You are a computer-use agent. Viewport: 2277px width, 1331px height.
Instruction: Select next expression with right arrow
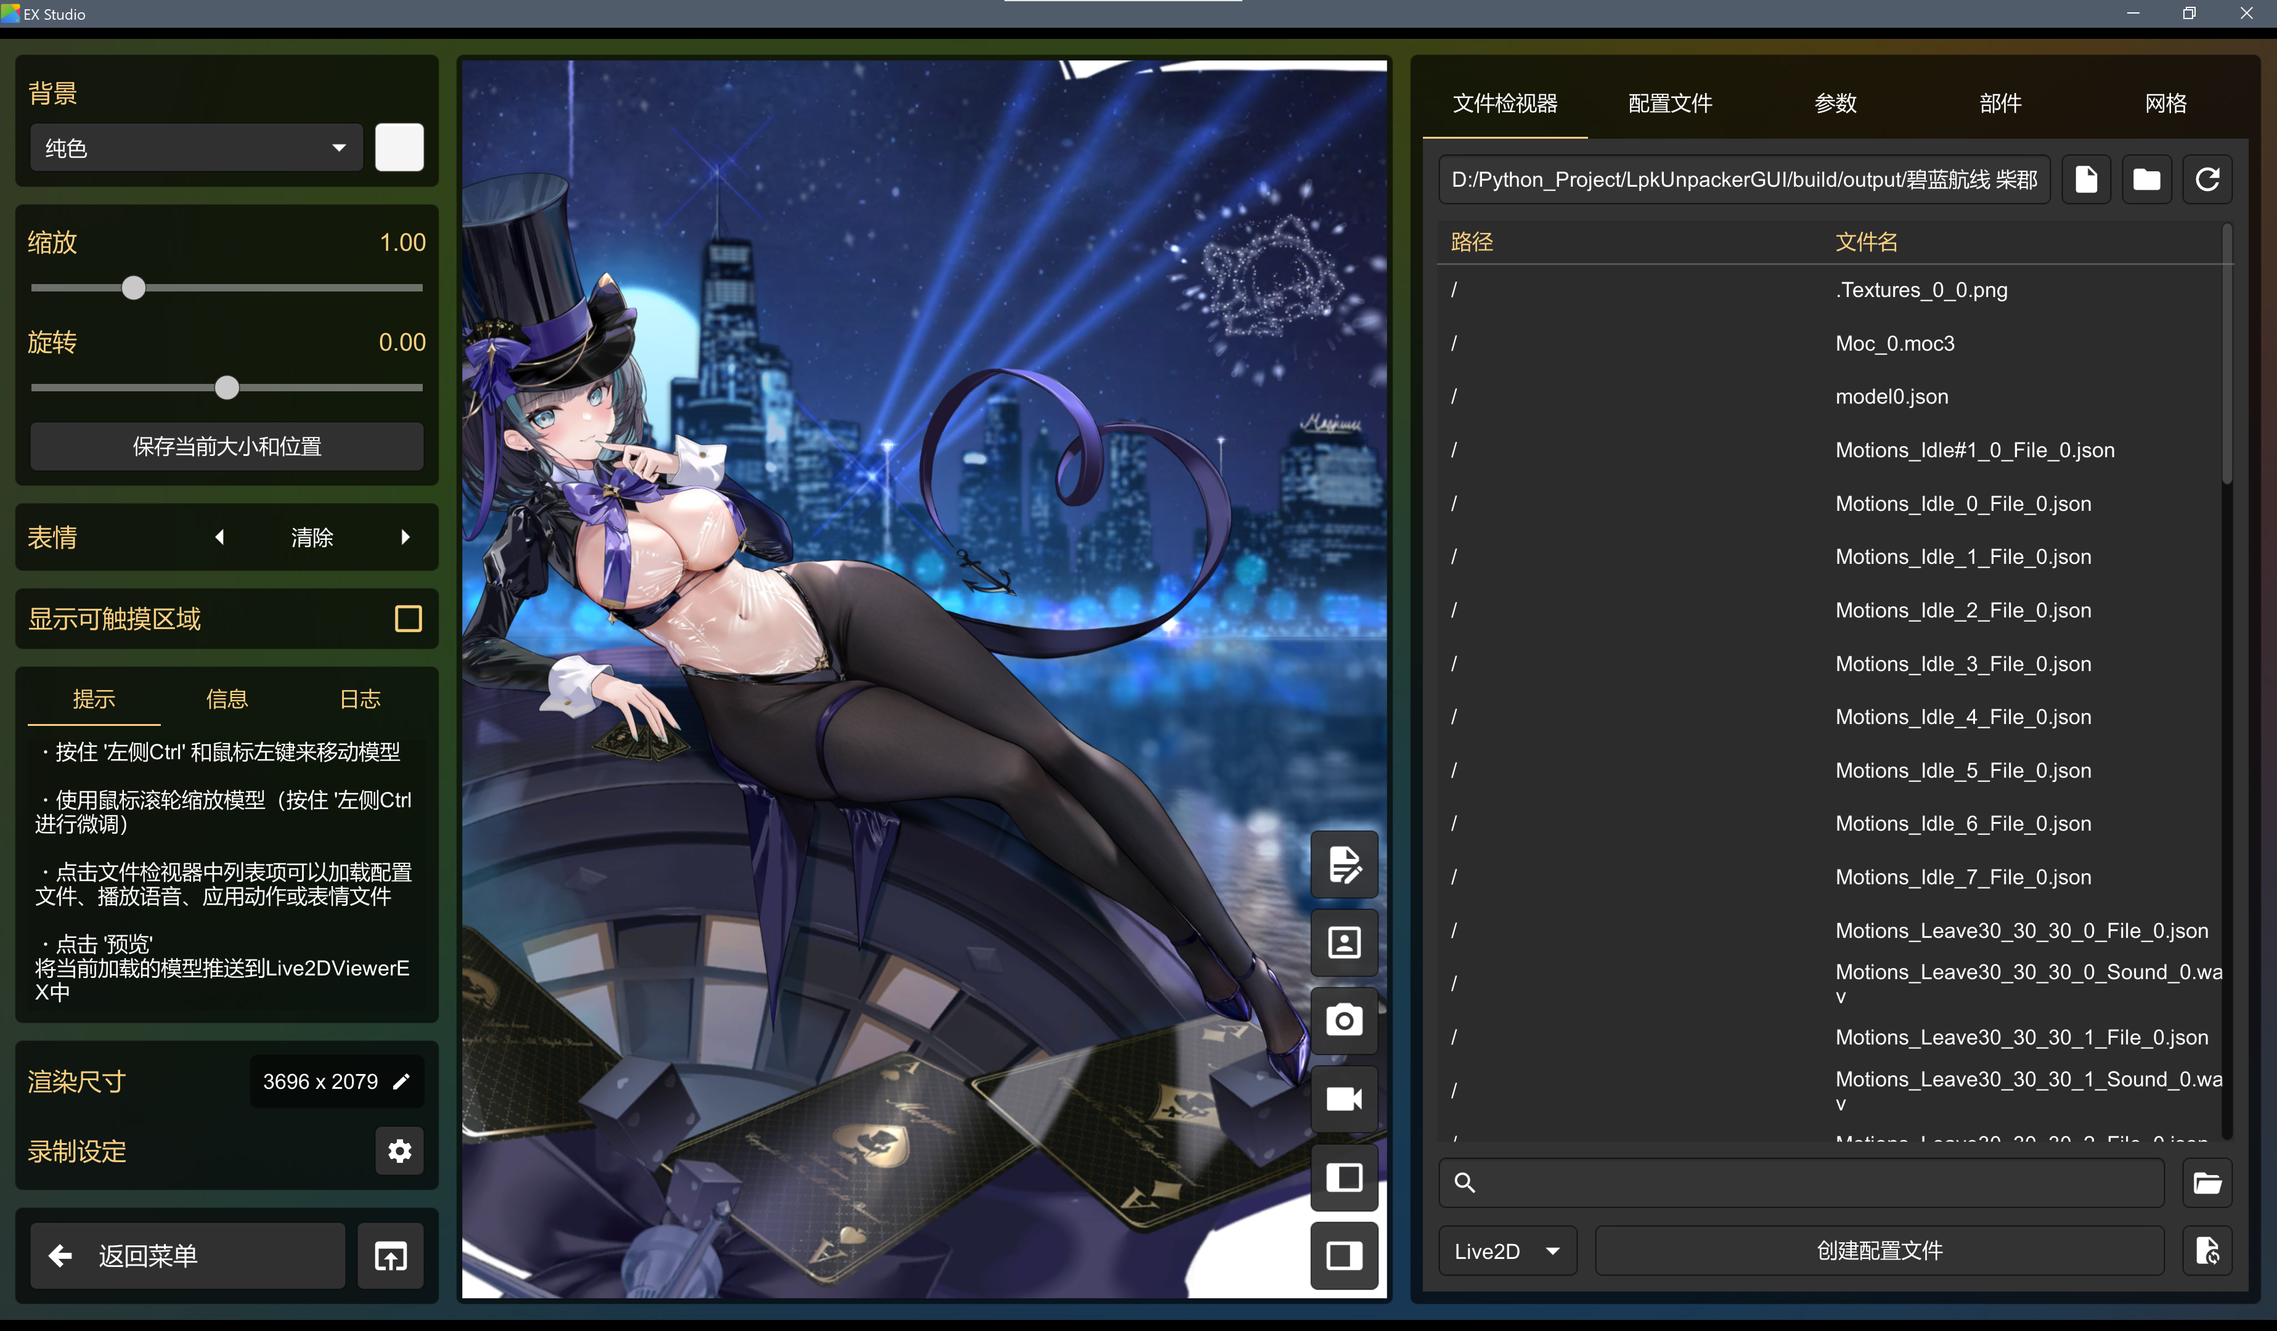[405, 538]
